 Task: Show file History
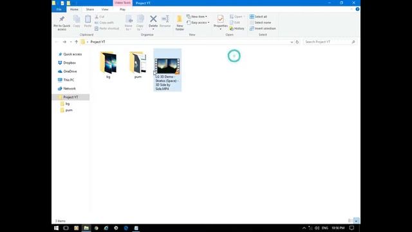click(237, 28)
